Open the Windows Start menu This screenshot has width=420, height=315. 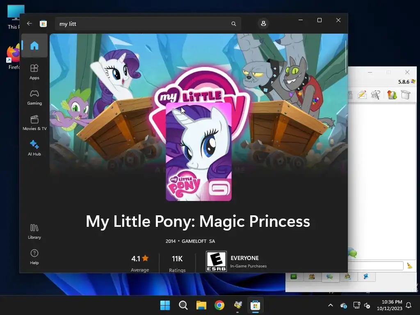click(x=165, y=305)
